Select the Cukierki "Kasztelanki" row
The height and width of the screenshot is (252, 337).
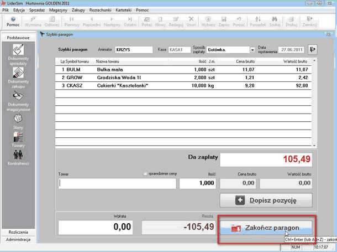tap(183, 85)
